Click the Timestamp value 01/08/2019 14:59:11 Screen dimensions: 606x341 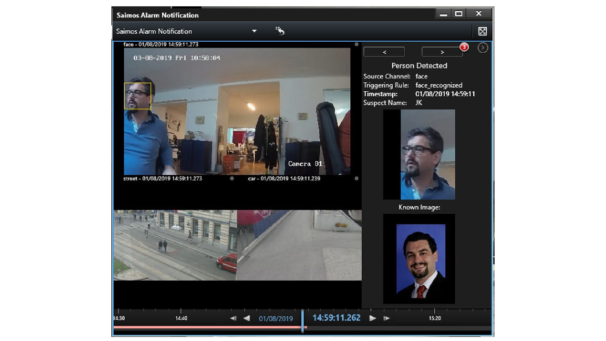tap(445, 94)
